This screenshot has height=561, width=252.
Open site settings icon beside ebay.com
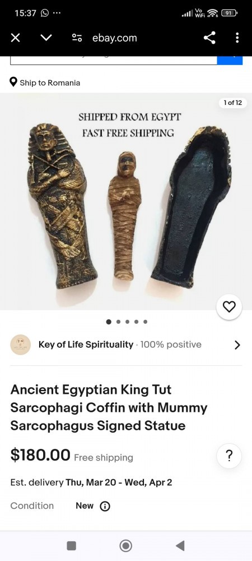point(77,38)
